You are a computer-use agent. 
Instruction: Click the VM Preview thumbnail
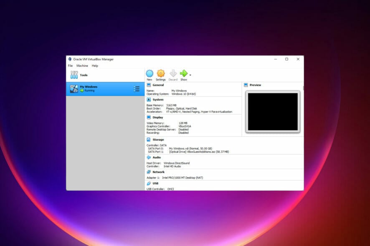click(x=272, y=111)
